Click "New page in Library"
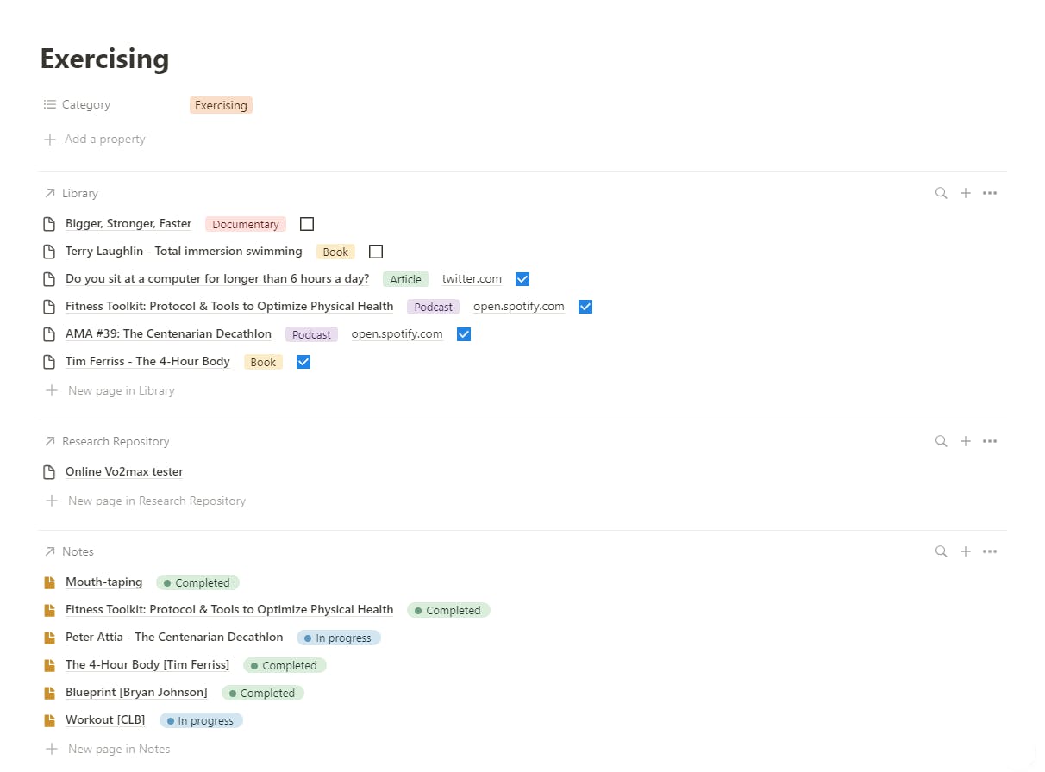1045x772 pixels. (121, 390)
